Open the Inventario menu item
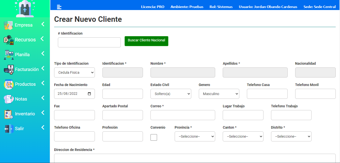This screenshot has height=163, width=340. (25, 114)
